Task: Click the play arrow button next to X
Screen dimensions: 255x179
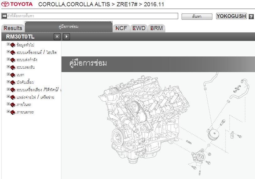Action: tap(66, 37)
